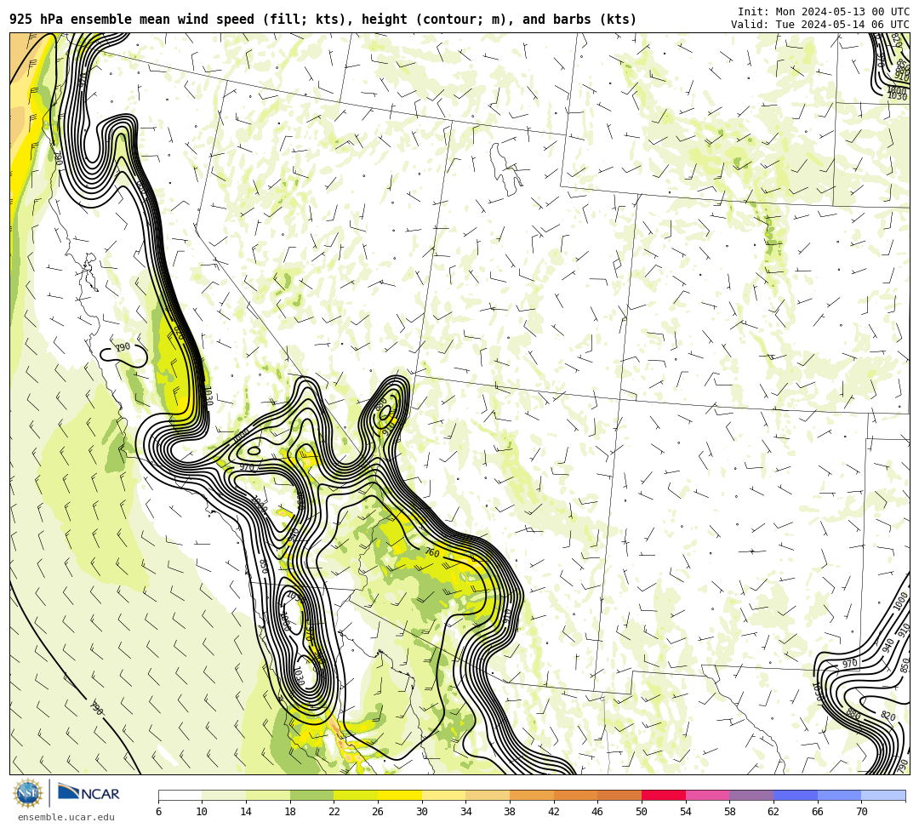Image resolution: width=919 pixels, height=828 pixels.
Task: Click the colorbar tick label '50'
Action: 642,812
